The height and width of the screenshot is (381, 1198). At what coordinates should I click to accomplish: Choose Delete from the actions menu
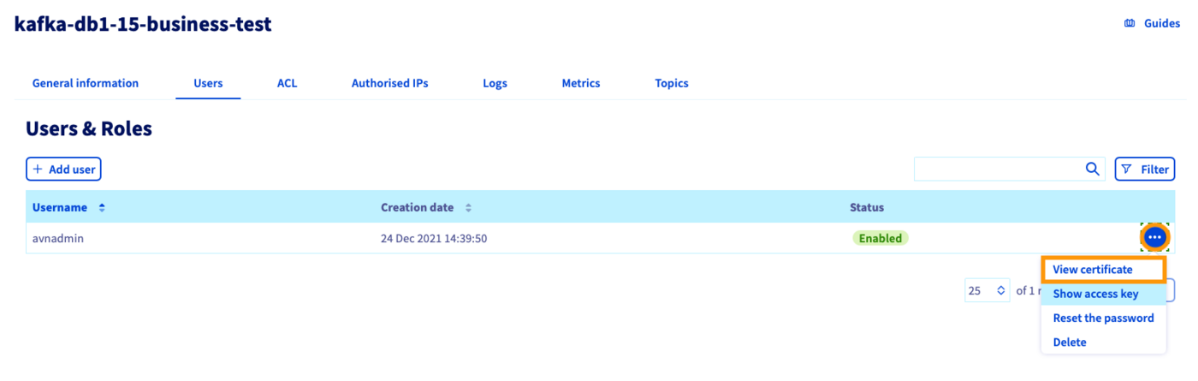(x=1103, y=342)
